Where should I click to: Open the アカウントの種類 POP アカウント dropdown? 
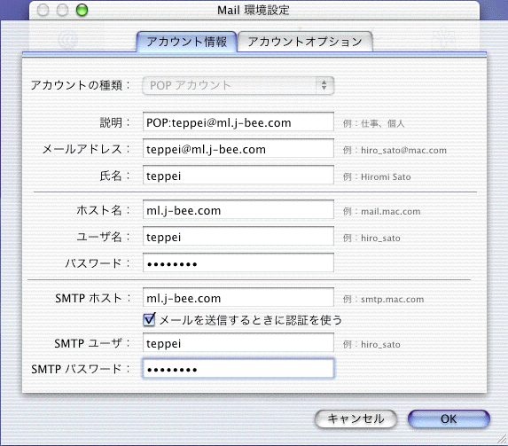tap(238, 86)
